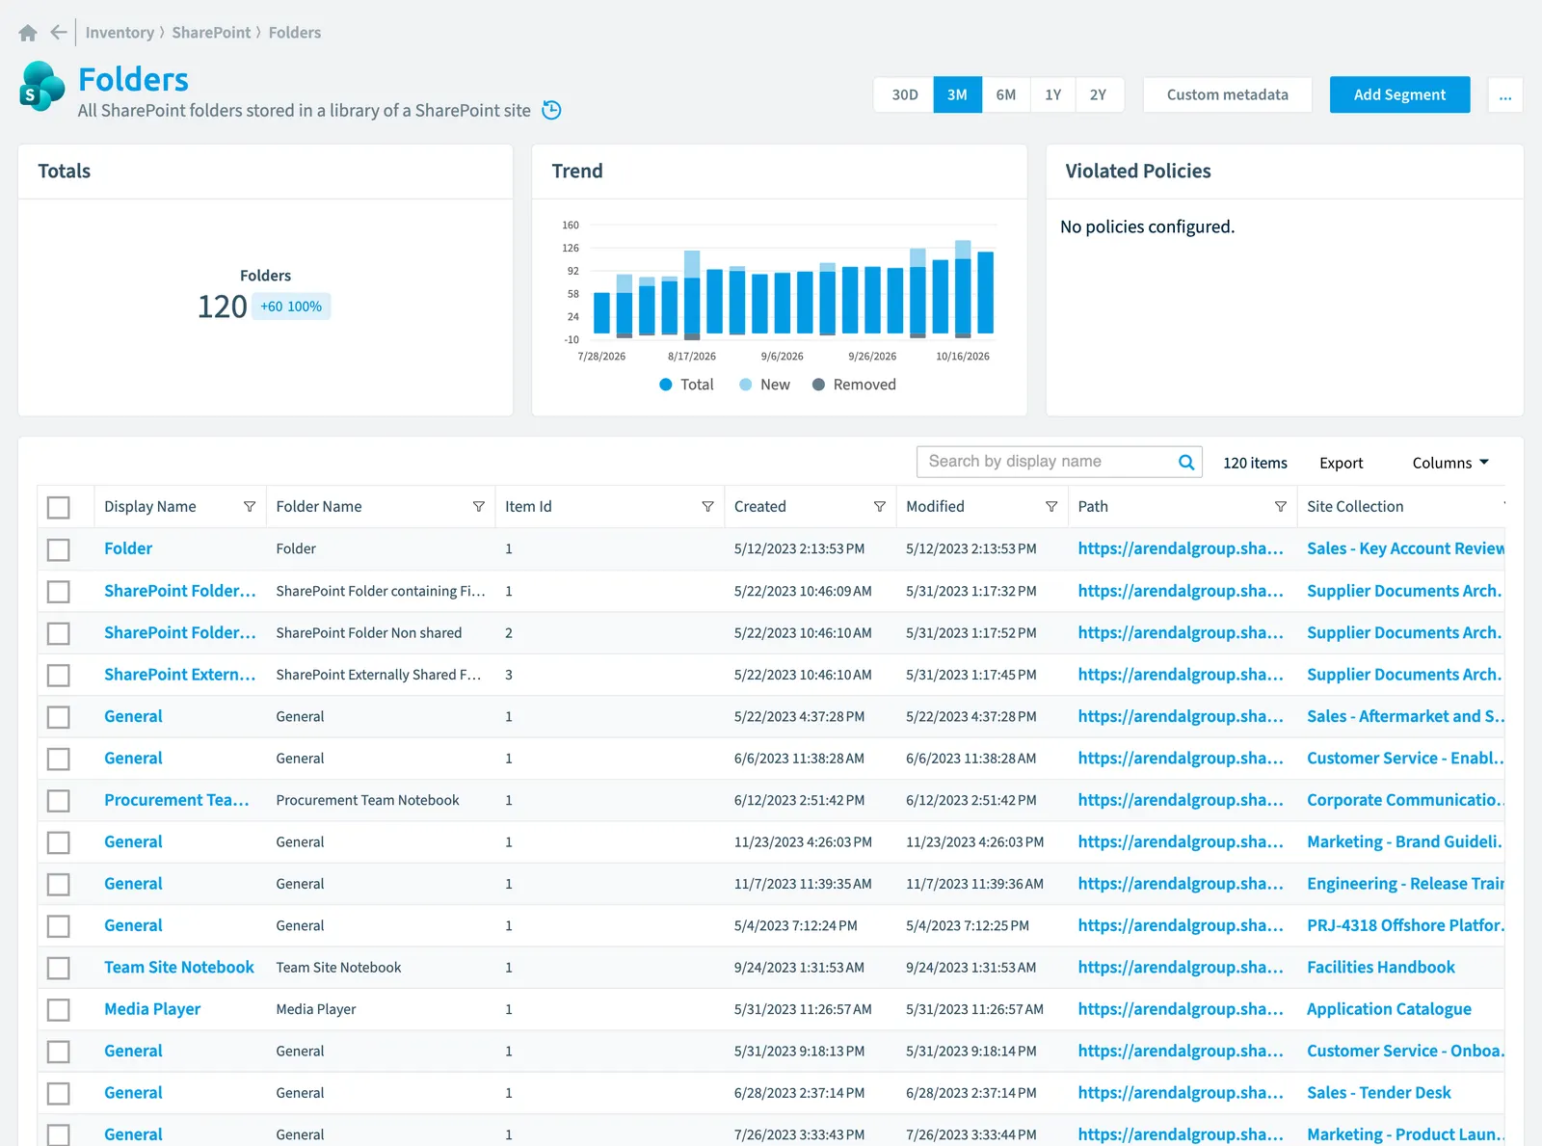The width and height of the screenshot is (1542, 1146).
Task: Click the Custom metadata button
Action: pos(1227,94)
